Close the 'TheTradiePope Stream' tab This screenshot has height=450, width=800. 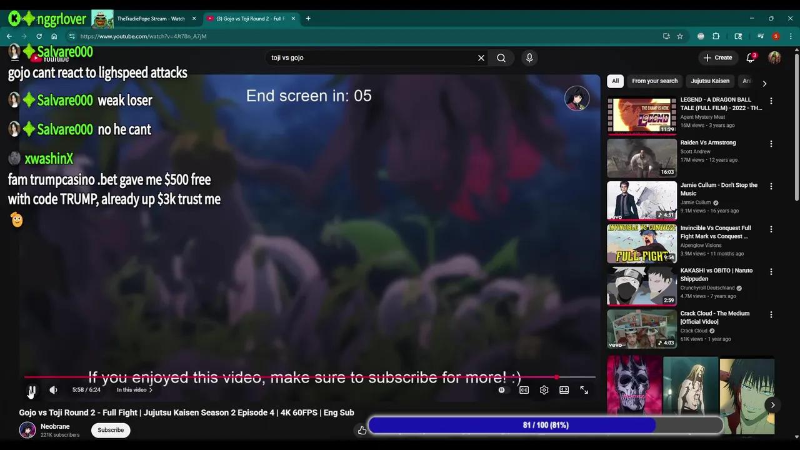pos(194,19)
